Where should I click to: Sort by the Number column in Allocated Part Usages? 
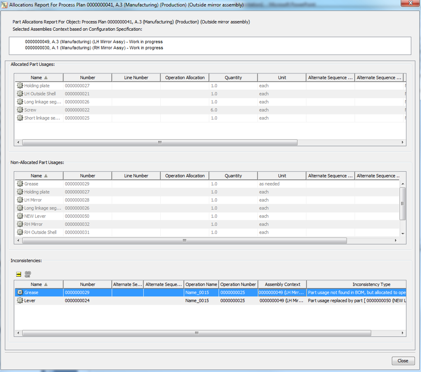(x=87, y=77)
